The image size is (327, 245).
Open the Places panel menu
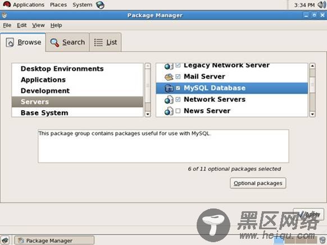(x=58, y=4)
